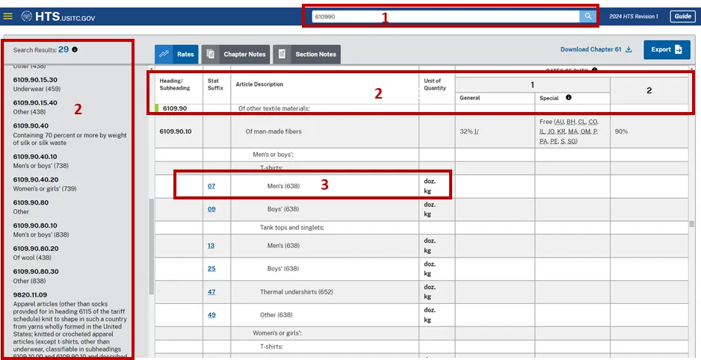Select search result 9820.11.09

[70, 325]
